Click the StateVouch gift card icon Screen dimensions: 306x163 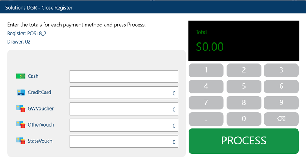tap(21, 141)
